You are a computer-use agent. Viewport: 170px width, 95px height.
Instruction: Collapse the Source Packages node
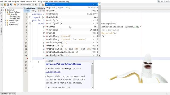point(5,12)
